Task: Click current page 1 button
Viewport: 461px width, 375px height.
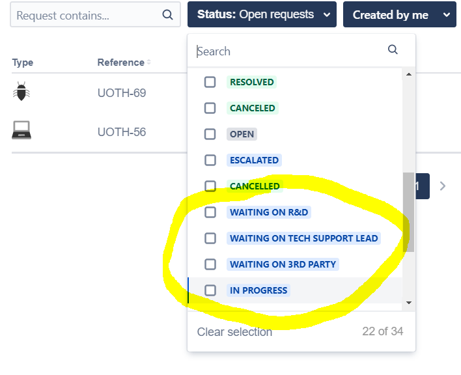Action: (423, 186)
